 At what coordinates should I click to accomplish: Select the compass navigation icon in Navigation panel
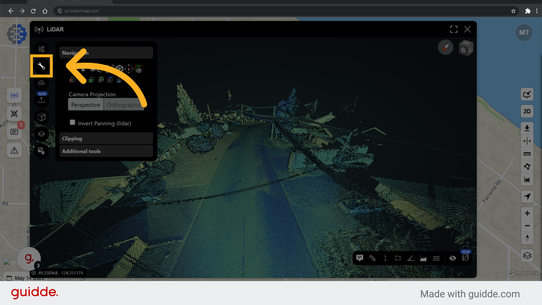click(129, 69)
